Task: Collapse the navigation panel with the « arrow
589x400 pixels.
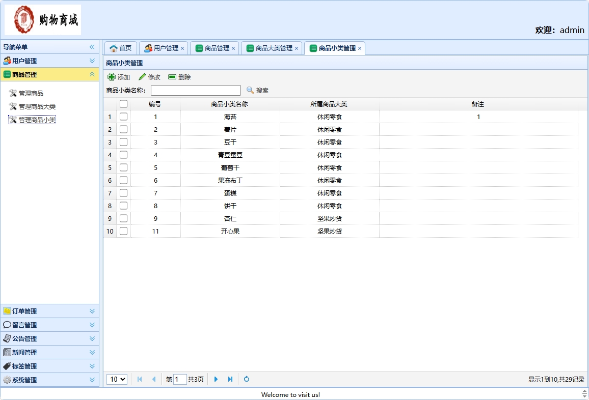Action: tap(92, 47)
